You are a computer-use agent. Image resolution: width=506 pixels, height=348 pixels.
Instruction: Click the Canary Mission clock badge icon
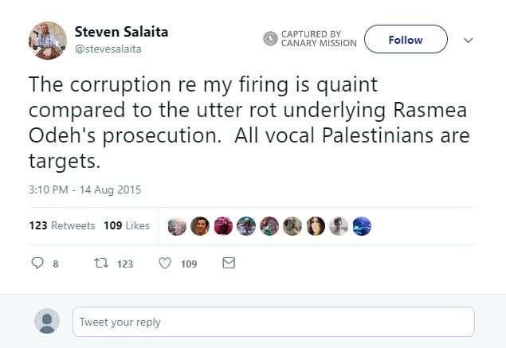270,38
